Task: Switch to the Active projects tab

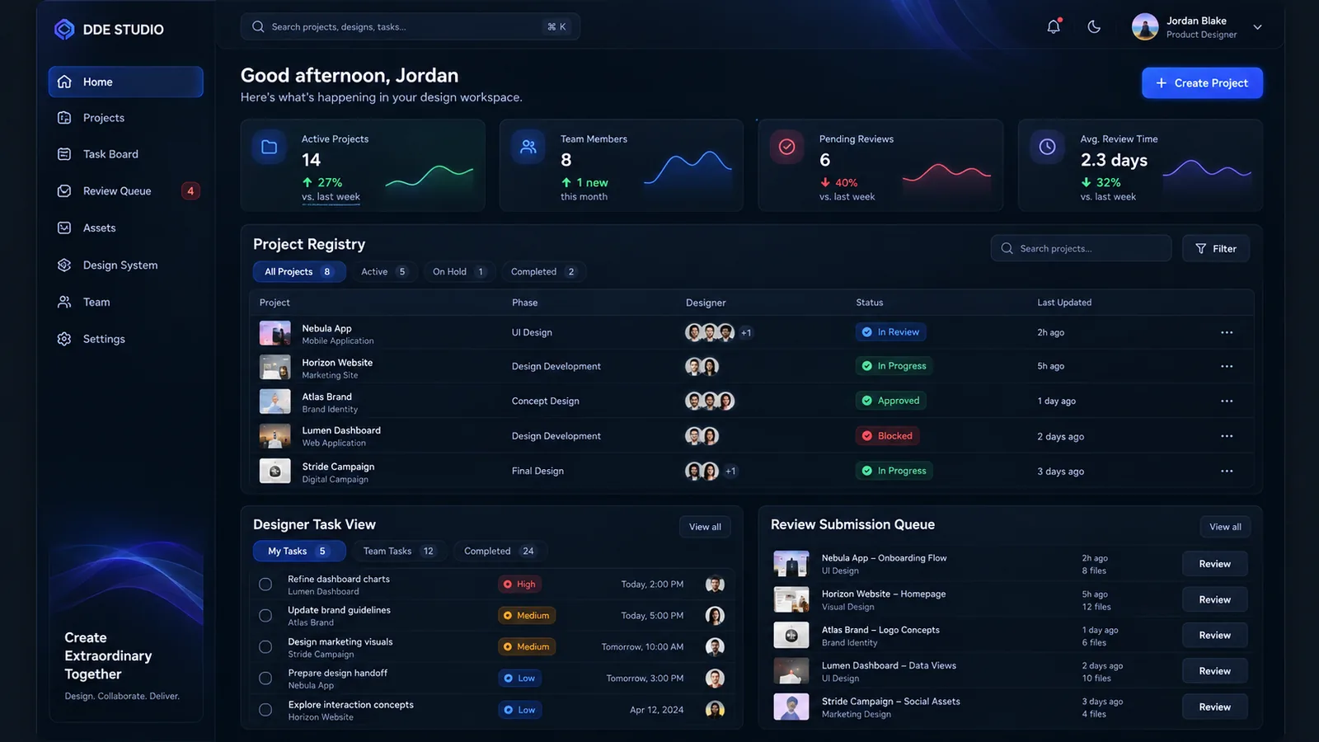Action: pyautogui.click(x=384, y=271)
